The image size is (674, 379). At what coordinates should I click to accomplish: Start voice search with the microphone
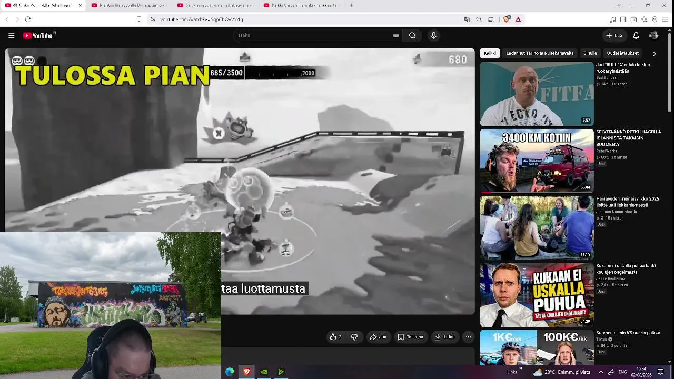[x=433, y=36]
